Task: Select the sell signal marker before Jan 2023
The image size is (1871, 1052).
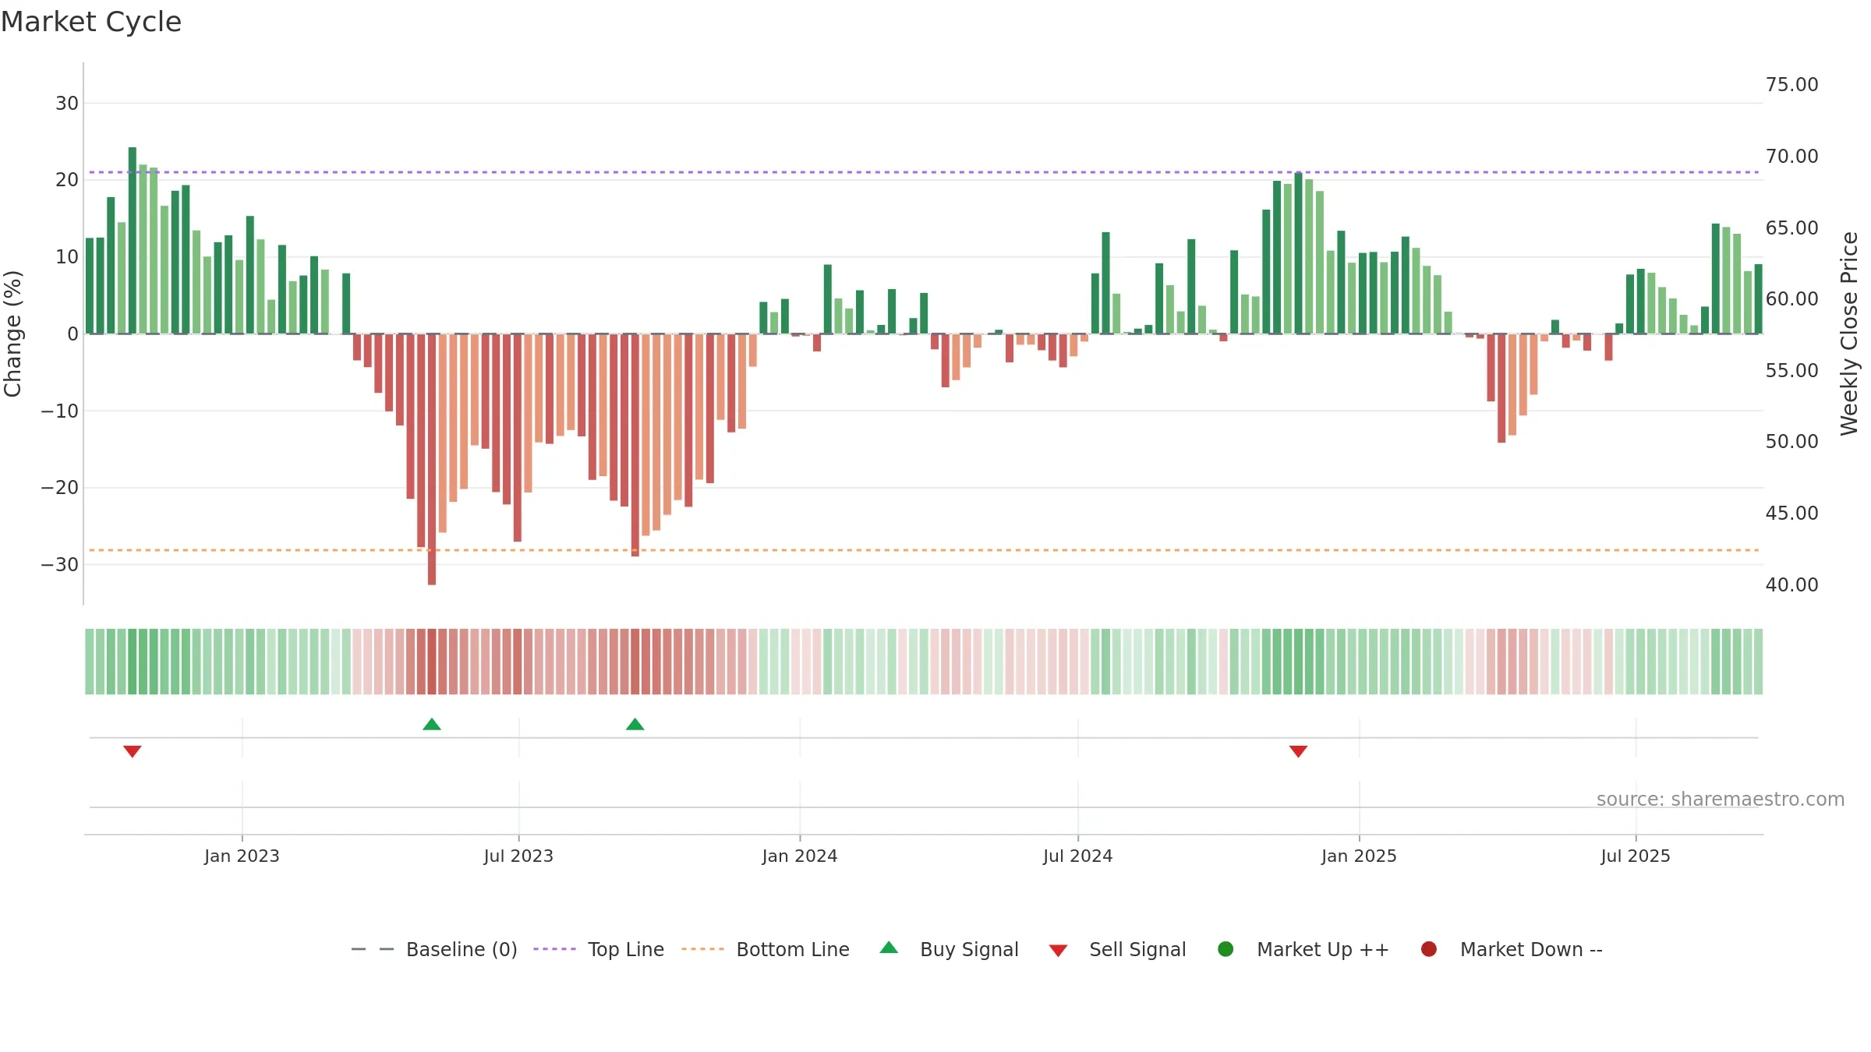Action: pyautogui.click(x=133, y=751)
